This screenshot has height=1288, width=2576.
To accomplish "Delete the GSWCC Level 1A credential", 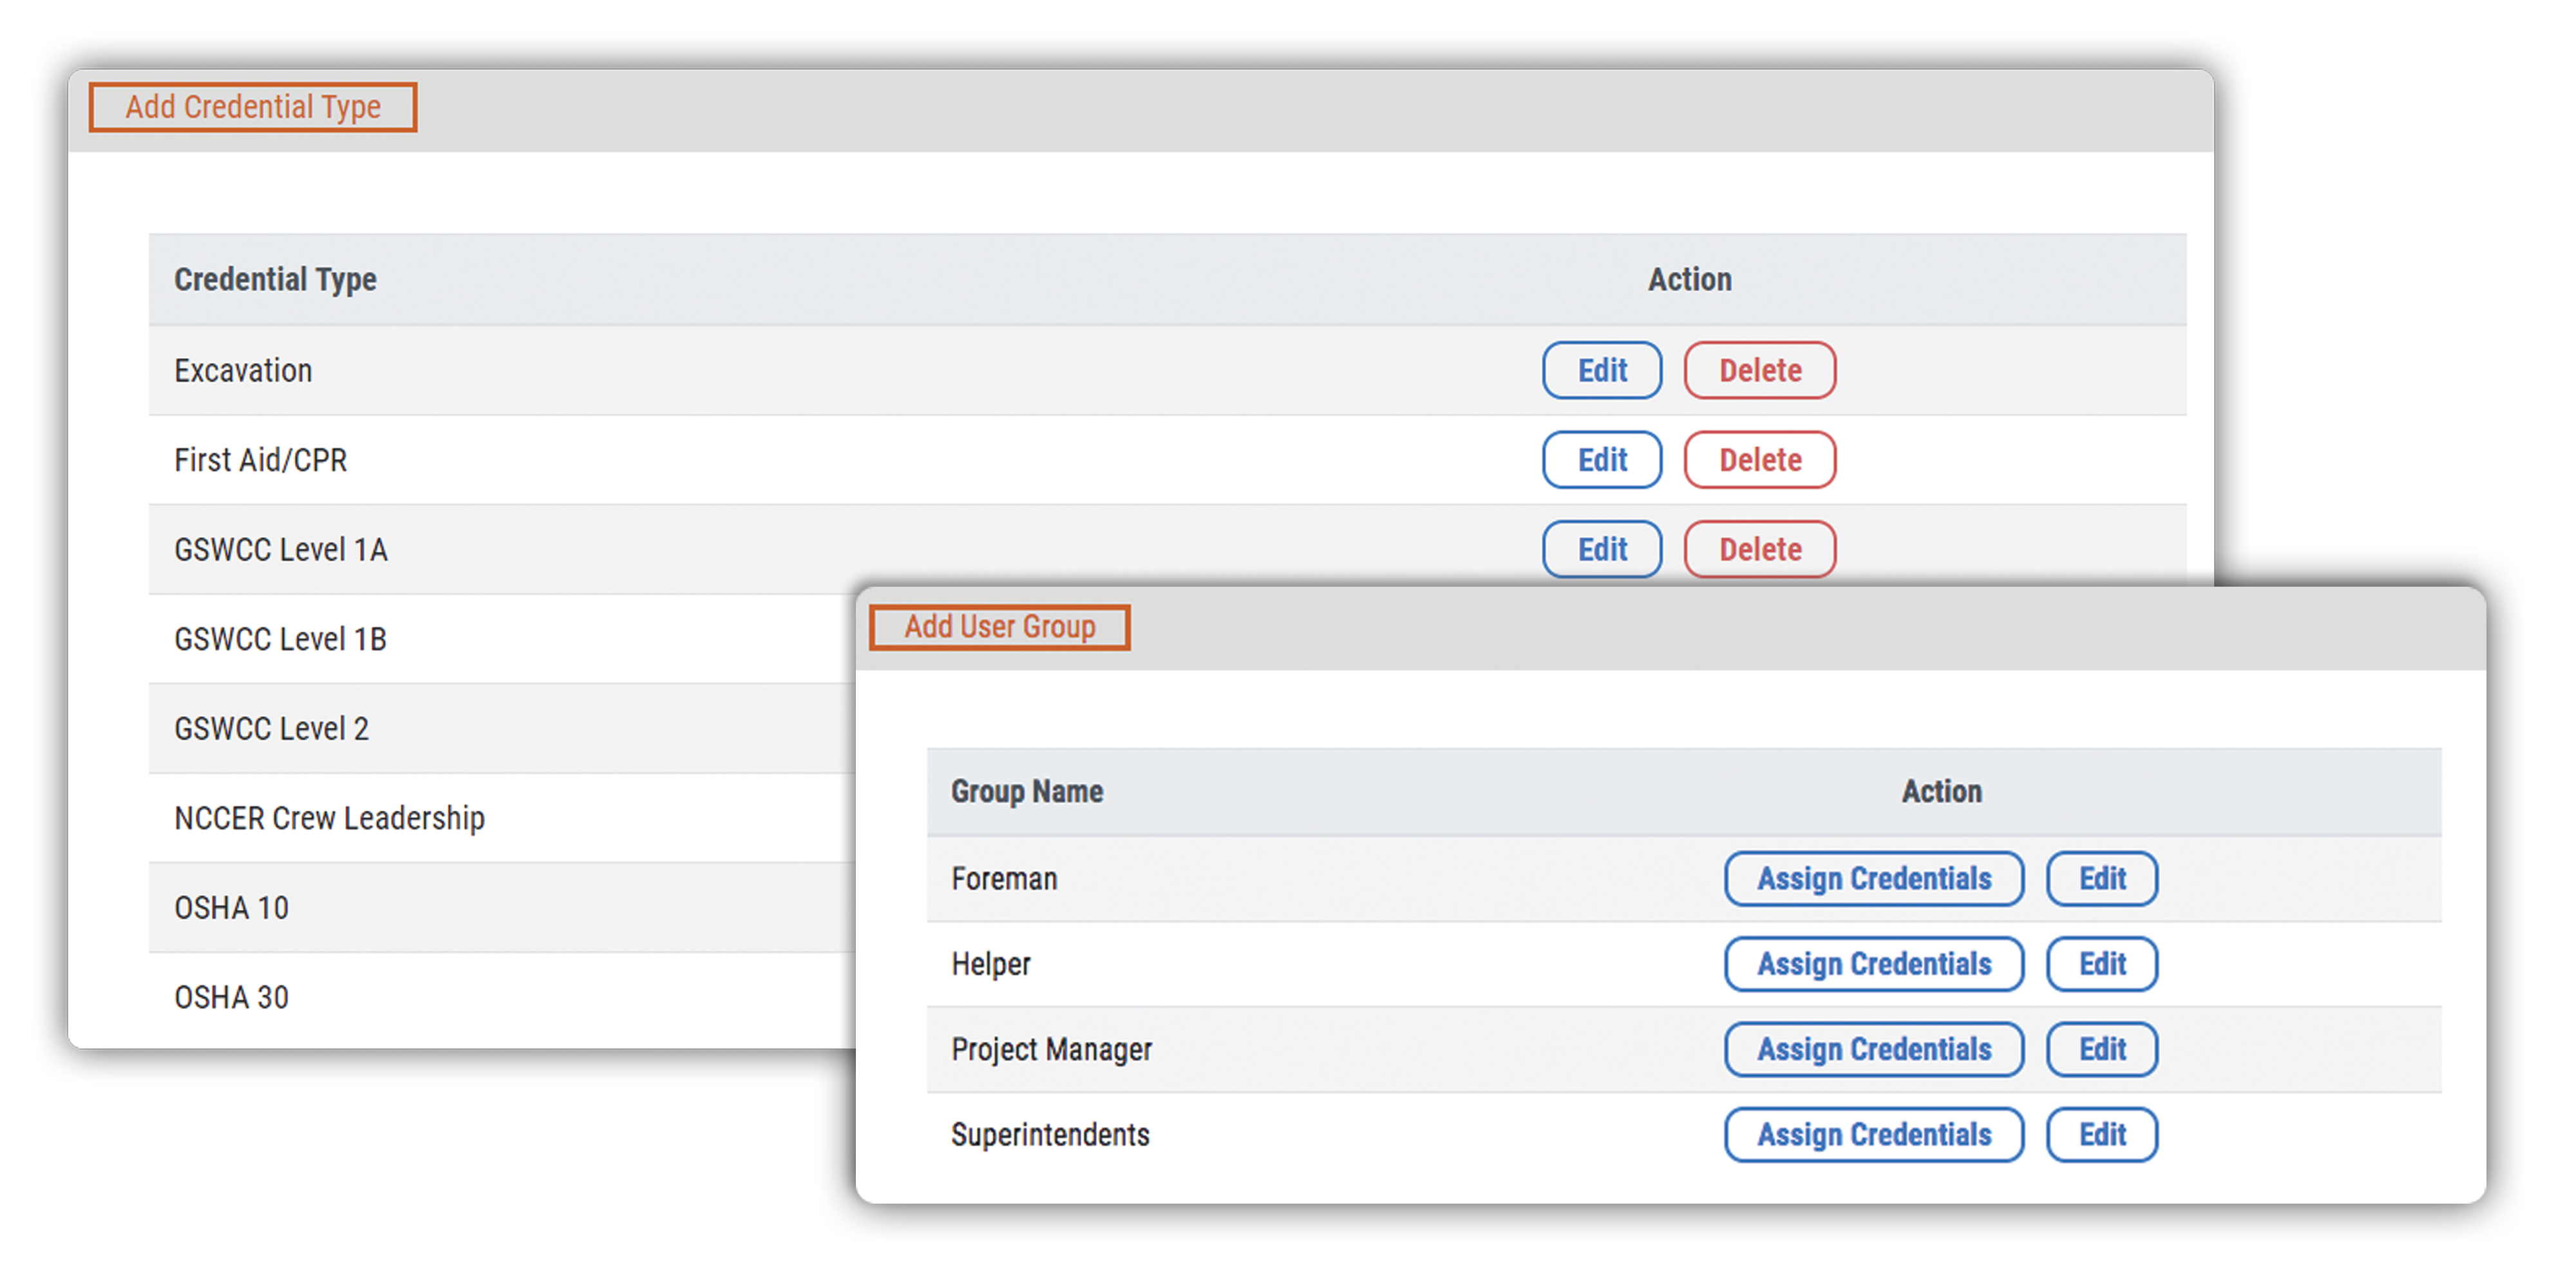I will (x=1760, y=549).
